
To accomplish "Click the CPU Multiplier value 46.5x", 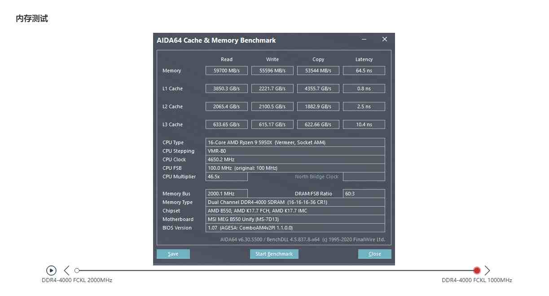I will point(227,177).
